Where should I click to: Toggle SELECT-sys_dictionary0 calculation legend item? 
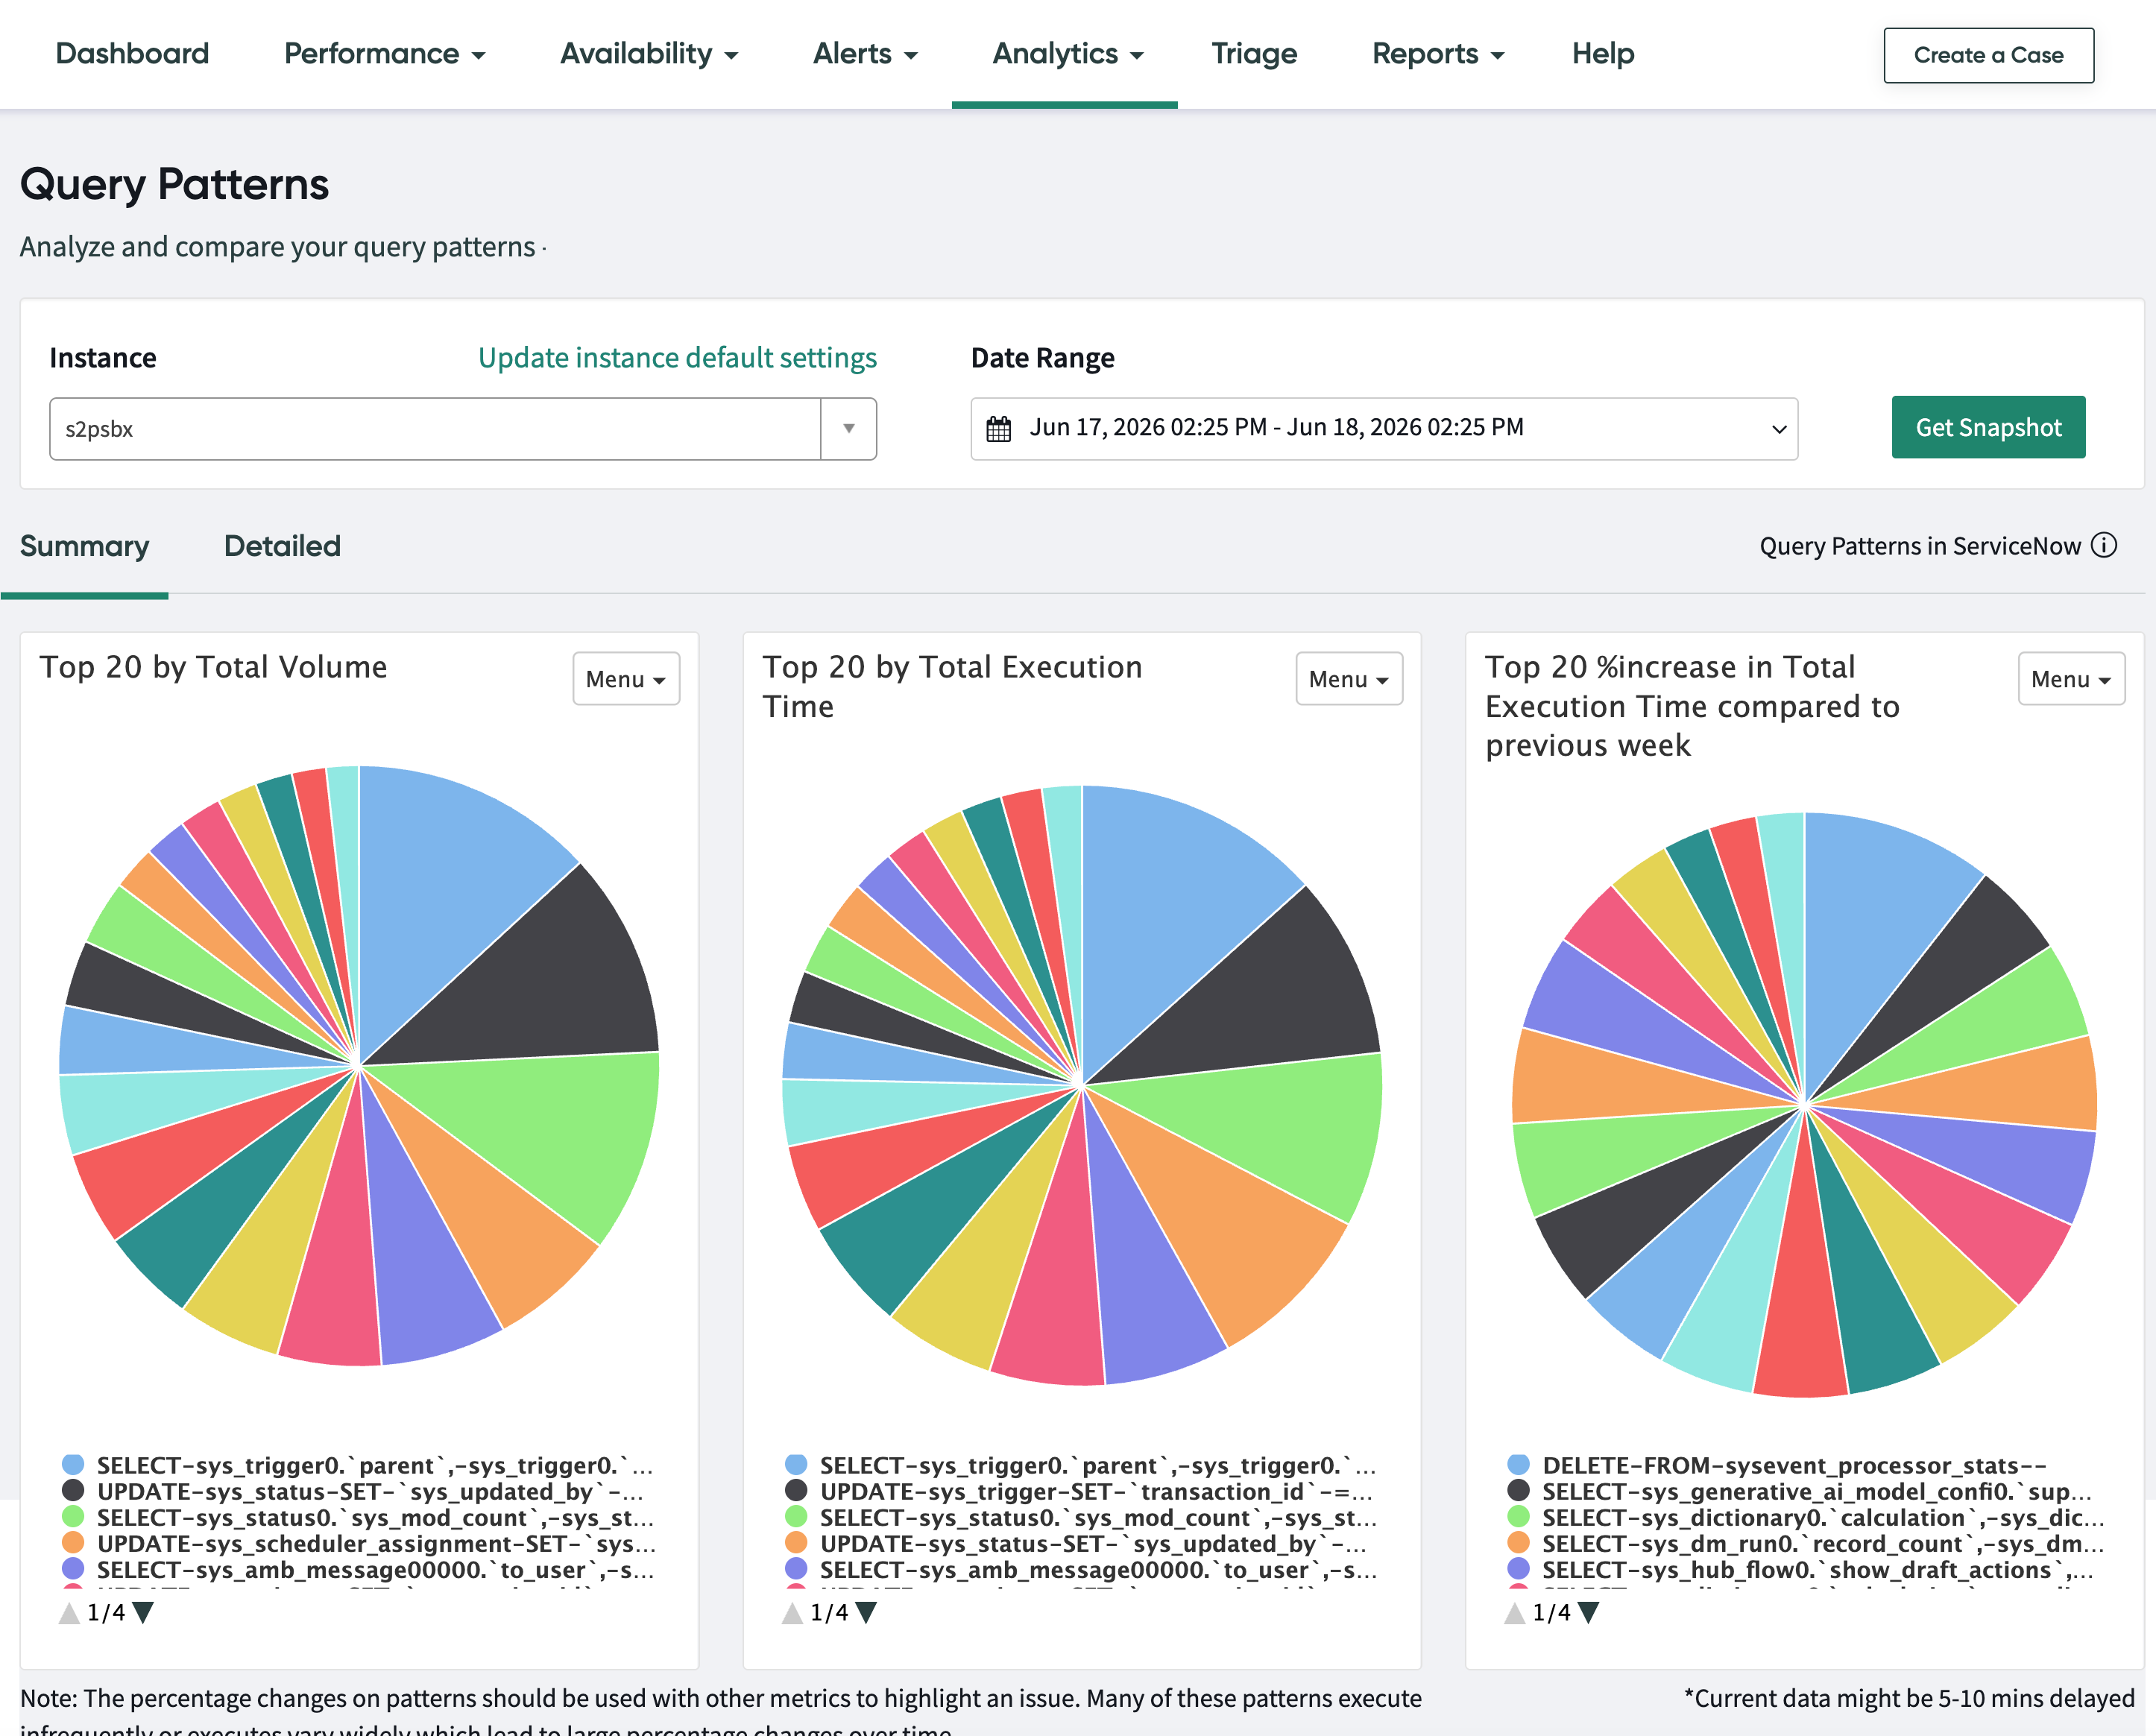tap(1806, 1518)
